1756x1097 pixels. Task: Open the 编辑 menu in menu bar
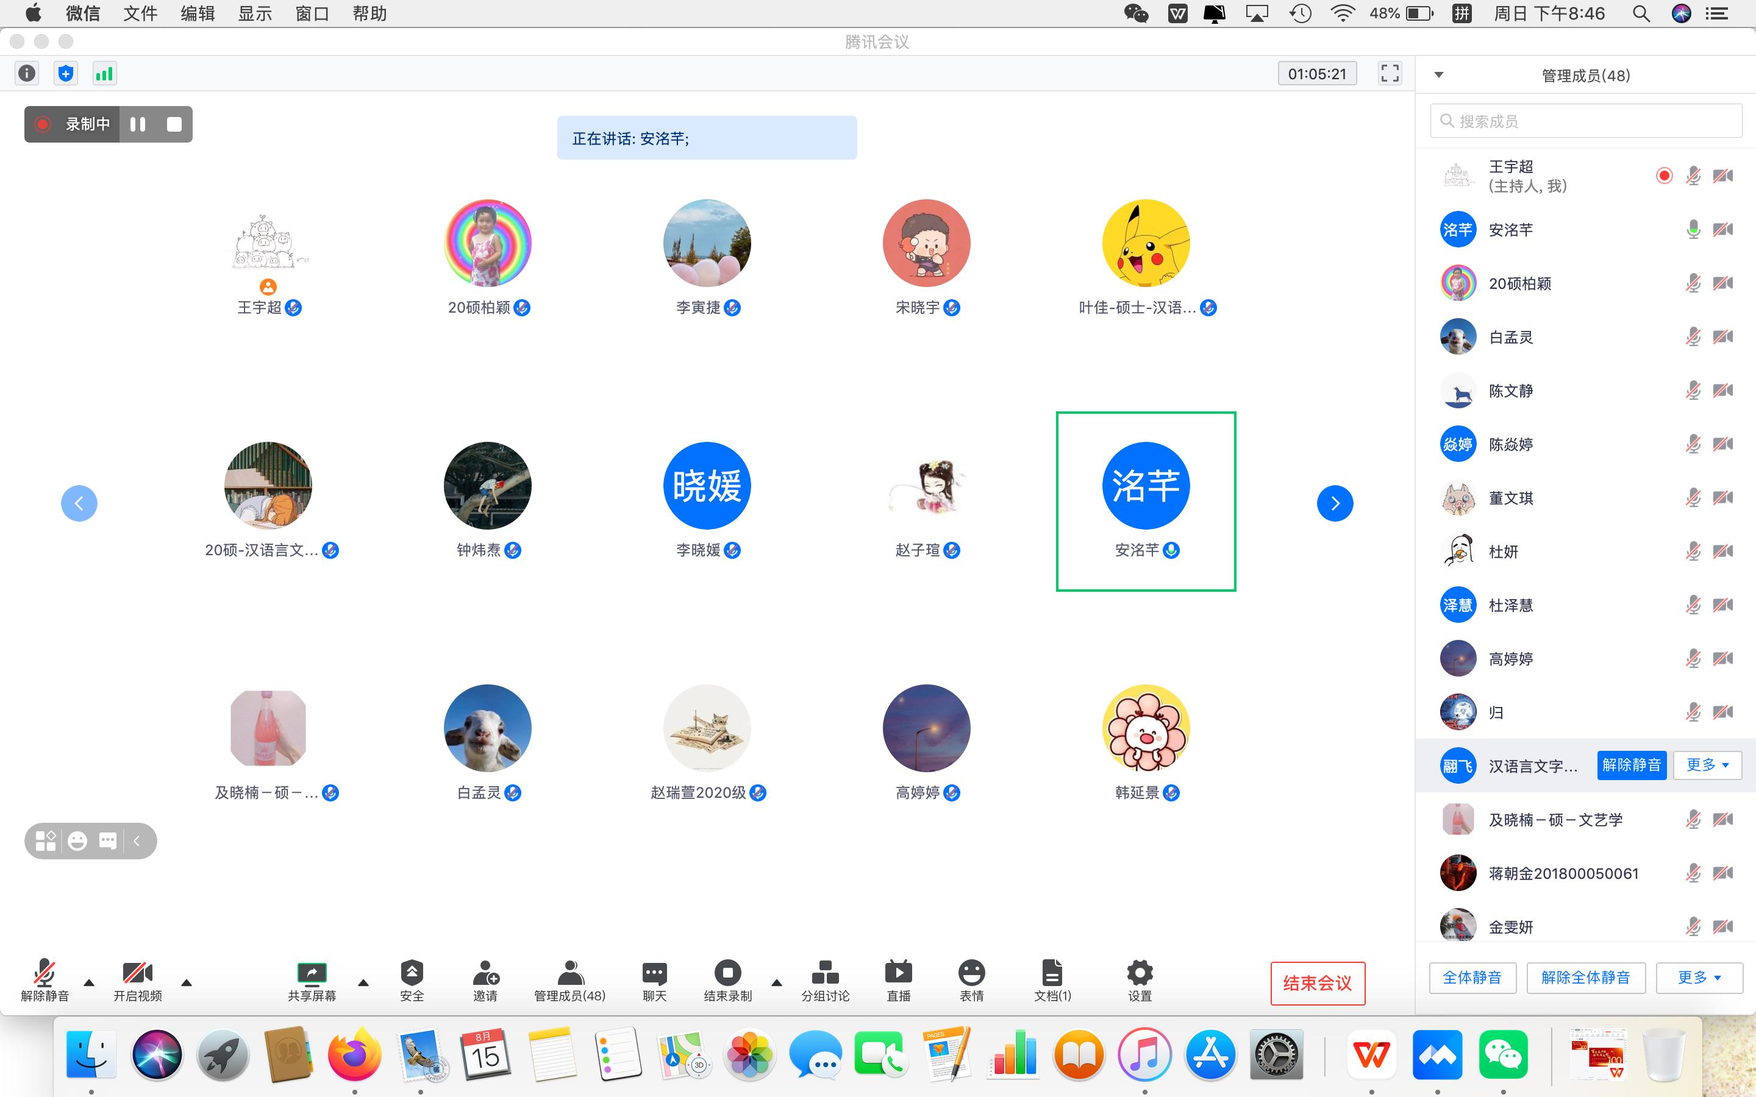click(198, 13)
